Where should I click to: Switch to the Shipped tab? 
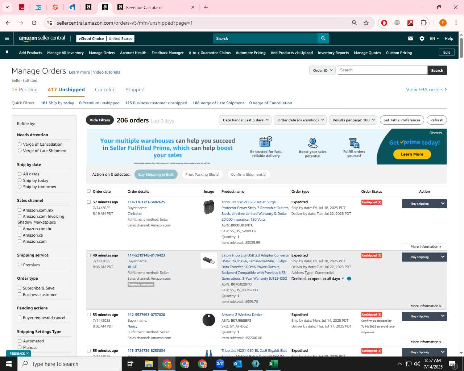[x=135, y=89]
